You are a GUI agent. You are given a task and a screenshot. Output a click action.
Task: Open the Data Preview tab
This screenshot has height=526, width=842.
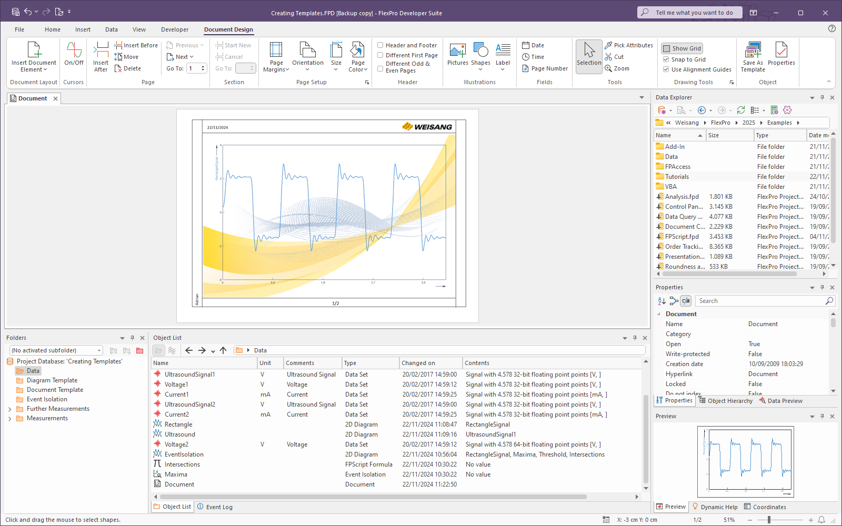(780, 401)
